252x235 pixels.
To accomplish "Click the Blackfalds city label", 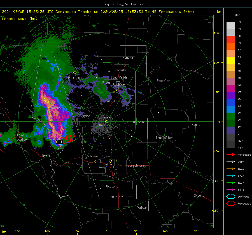I will [119, 77].
